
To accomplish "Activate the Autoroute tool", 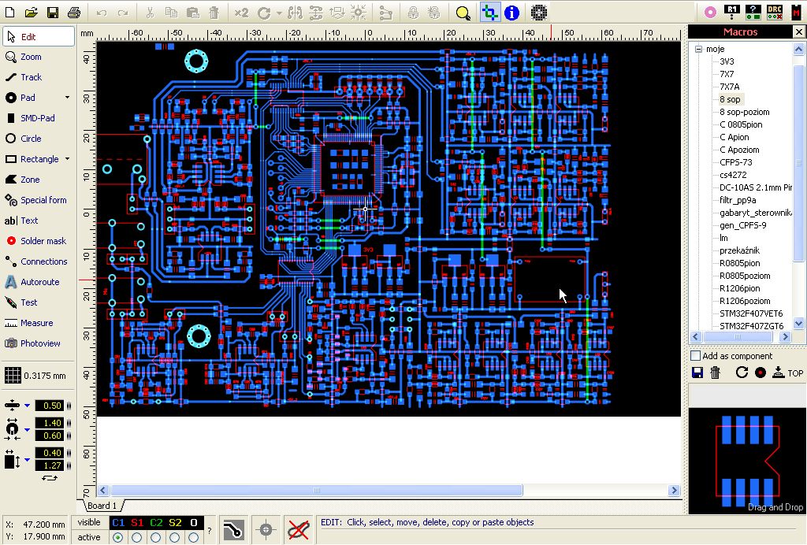I will (x=39, y=282).
